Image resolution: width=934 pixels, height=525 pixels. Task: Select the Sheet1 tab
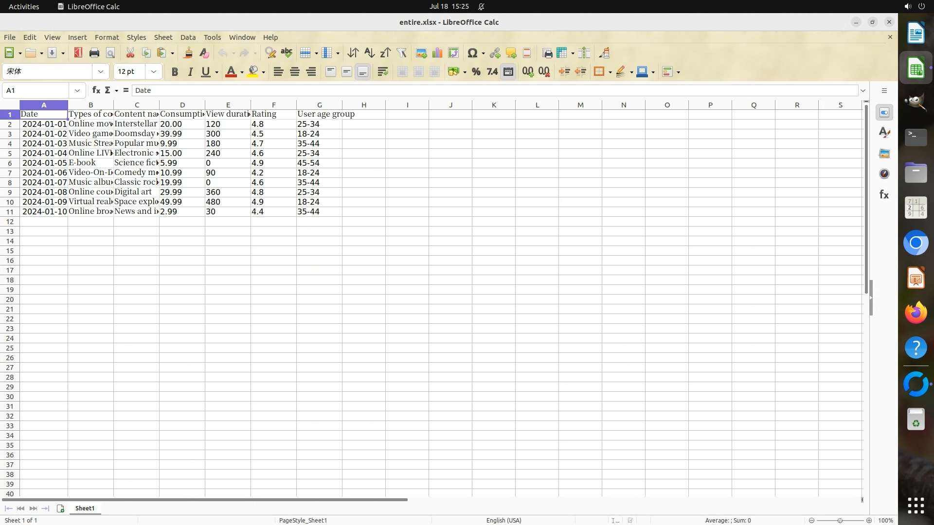click(x=85, y=508)
